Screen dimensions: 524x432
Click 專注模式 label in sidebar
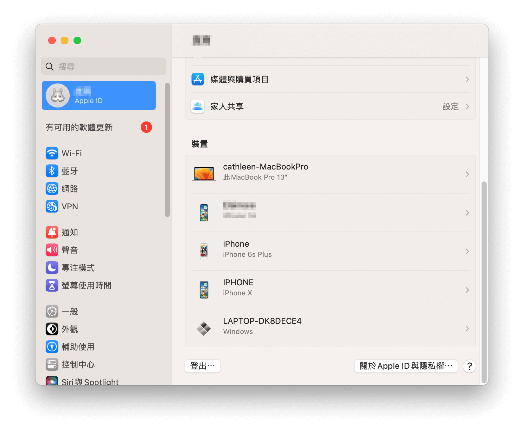pos(78,268)
